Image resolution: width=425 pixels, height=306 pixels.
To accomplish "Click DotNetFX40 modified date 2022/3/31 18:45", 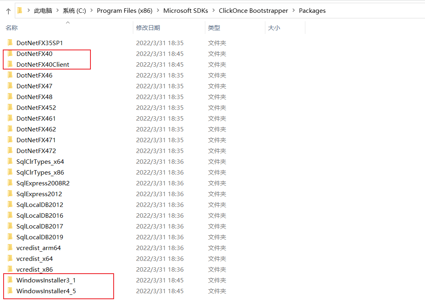I will click(x=160, y=54).
